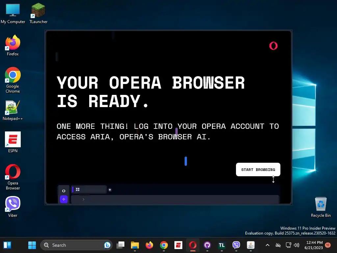Click the Opera sidebar logo in browser preview

pos(64,191)
